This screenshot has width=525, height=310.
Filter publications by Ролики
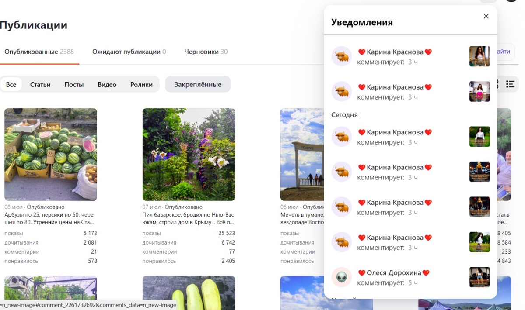(141, 84)
